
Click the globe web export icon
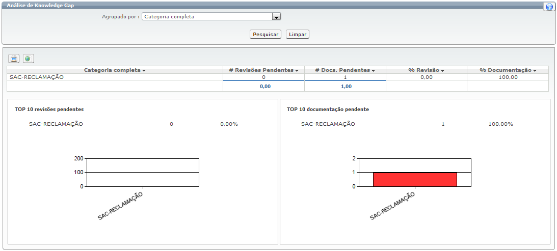tap(29, 59)
